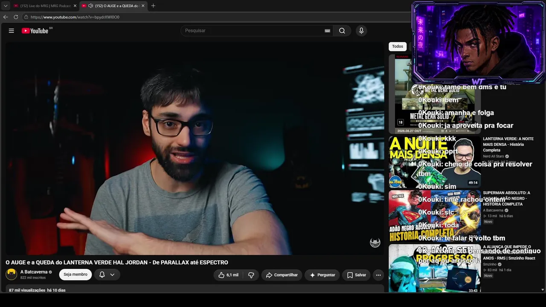
Task: Click the video player to pause
Action: (x=195, y=148)
